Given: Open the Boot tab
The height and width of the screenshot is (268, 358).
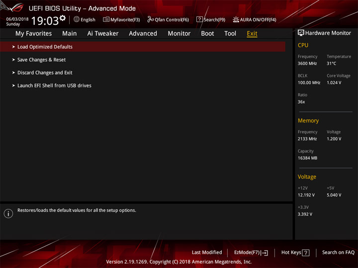Looking at the screenshot, I should 207,34.
